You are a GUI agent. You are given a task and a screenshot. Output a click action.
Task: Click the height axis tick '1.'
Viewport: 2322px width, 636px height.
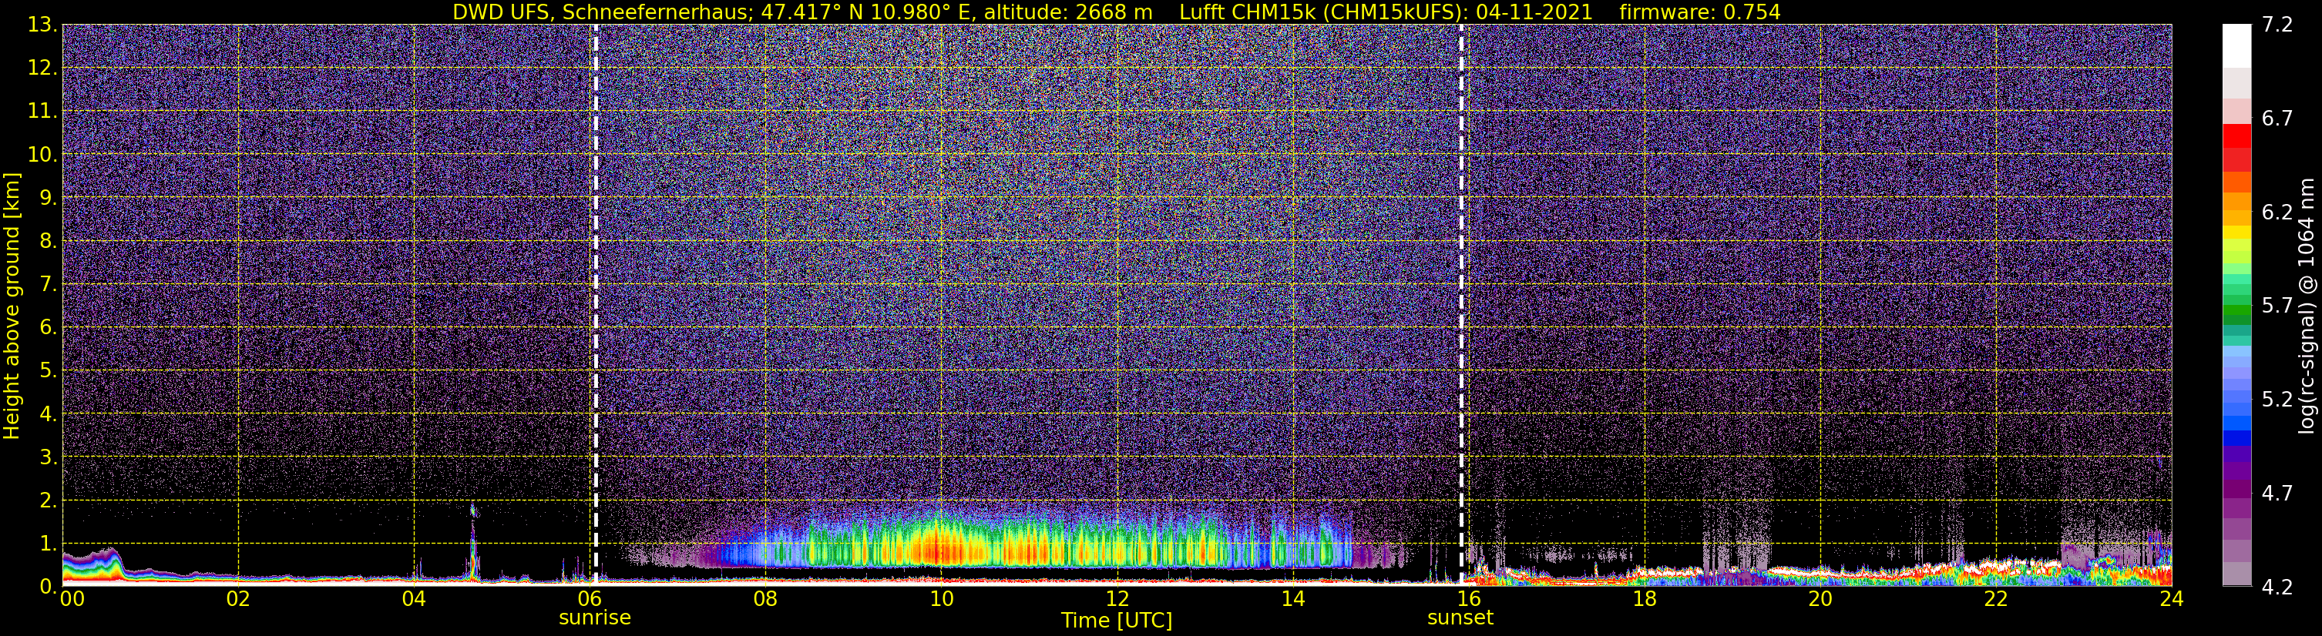click(x=48, y=543)
